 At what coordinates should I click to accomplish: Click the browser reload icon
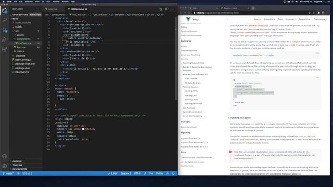189,12
